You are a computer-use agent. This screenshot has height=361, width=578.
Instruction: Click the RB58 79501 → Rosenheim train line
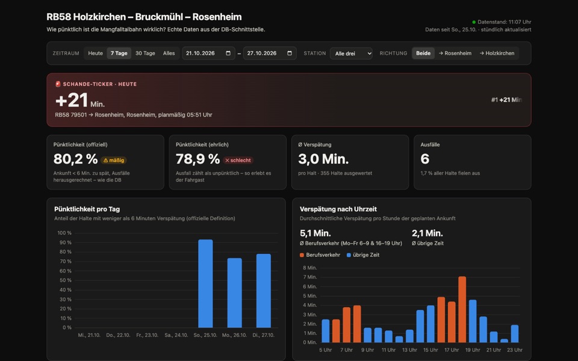134,115
